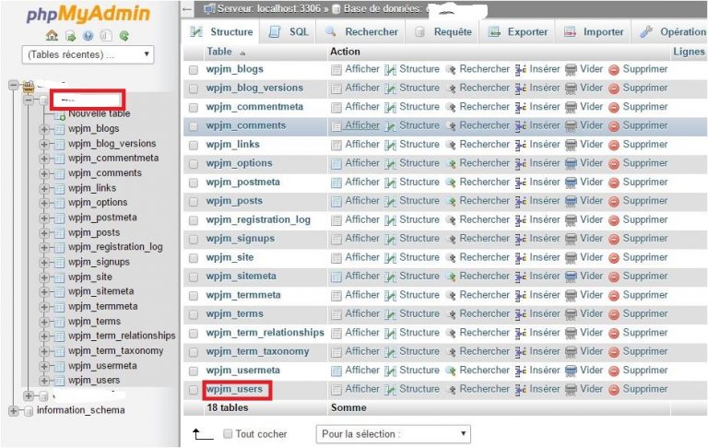Open the phpMyAdmin documentation help icon
Image resolution: width=708 pixels, height=448 pixels.
coord(88,36)
